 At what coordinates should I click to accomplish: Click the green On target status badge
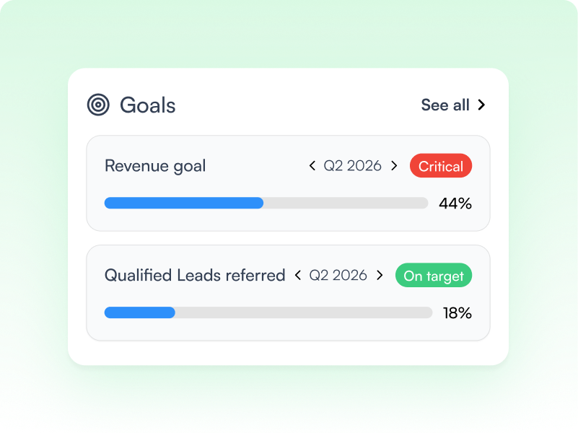coord(434,275)
